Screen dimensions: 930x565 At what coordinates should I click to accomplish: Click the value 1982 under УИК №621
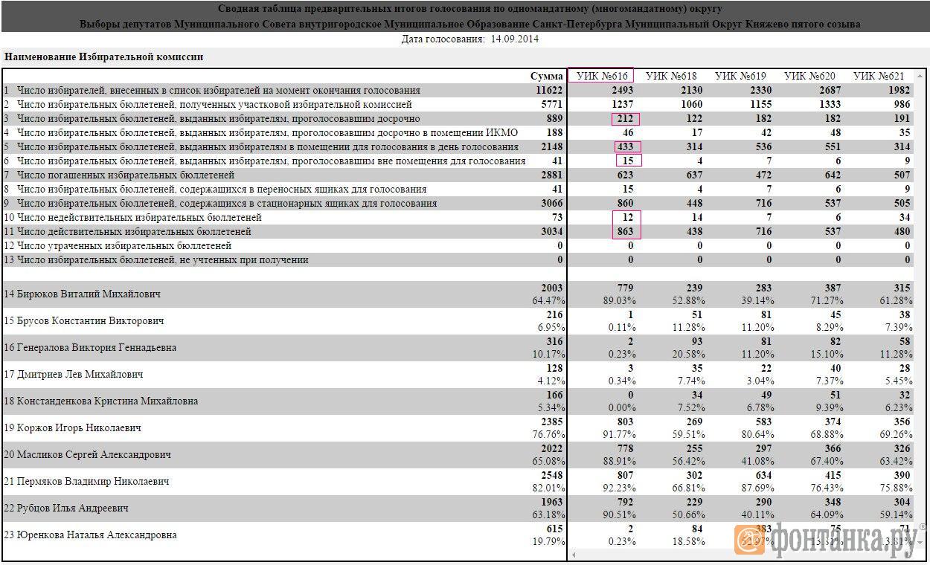898,90
